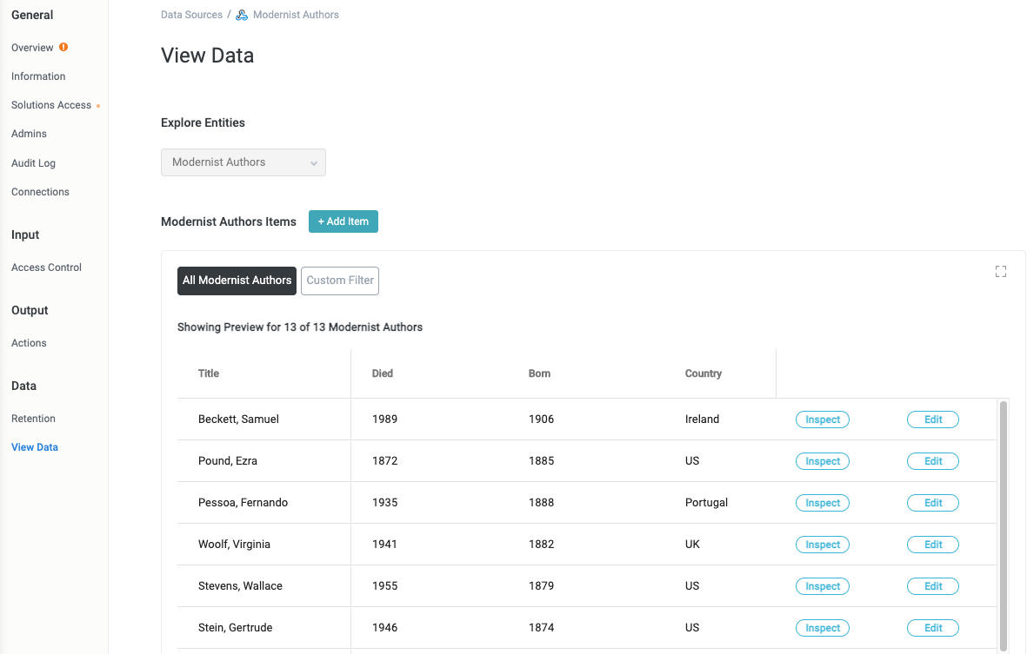This screenshot has height=654, width=1027.
Task: Open the Data Sources breadcrumb link
Action: click(191, 14)
